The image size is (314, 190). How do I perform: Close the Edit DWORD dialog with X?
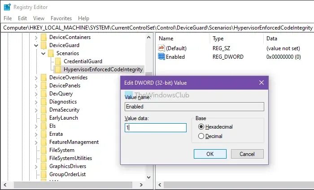click(x=262, y=82)
